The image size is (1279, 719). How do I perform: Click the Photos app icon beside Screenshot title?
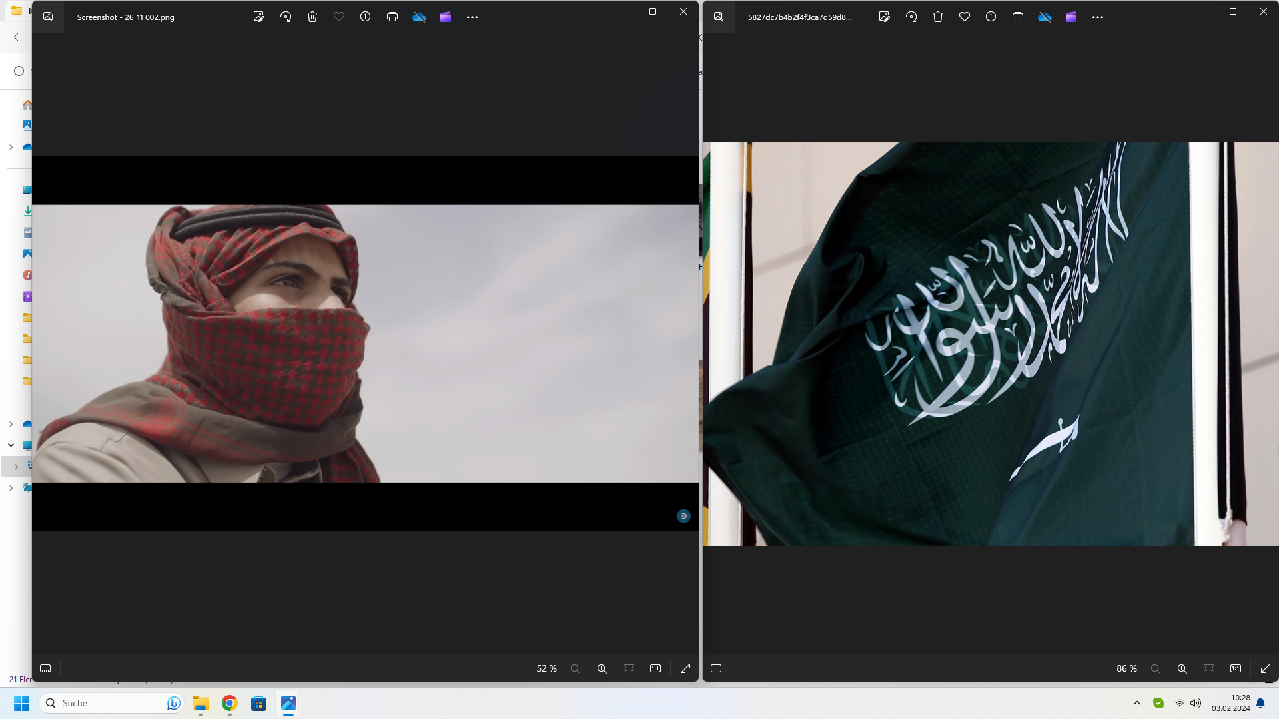click(x=48, y=17)
